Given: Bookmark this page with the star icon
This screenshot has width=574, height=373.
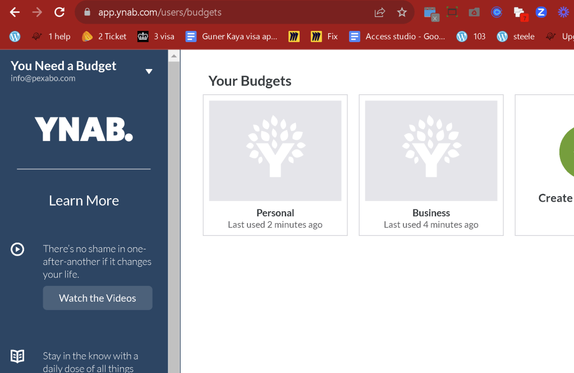Looking at the screenshot, I should tap(402, 12).
